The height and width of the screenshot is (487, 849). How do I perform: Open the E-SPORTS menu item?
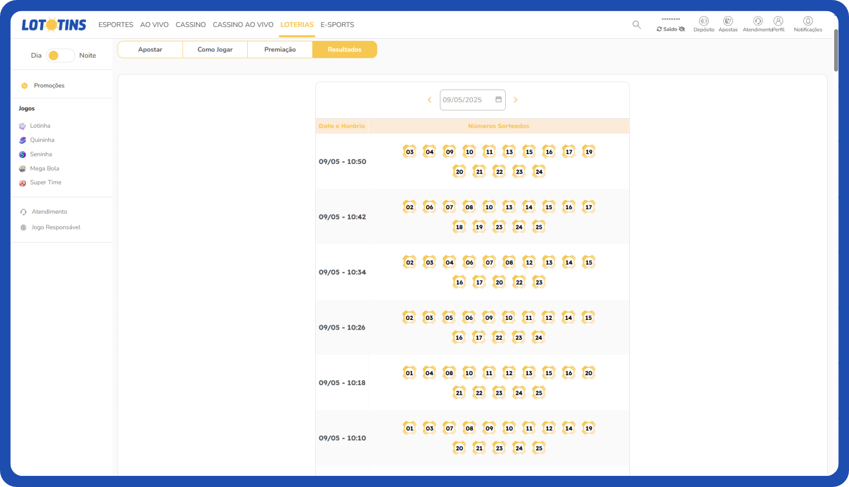pos(337,25)
